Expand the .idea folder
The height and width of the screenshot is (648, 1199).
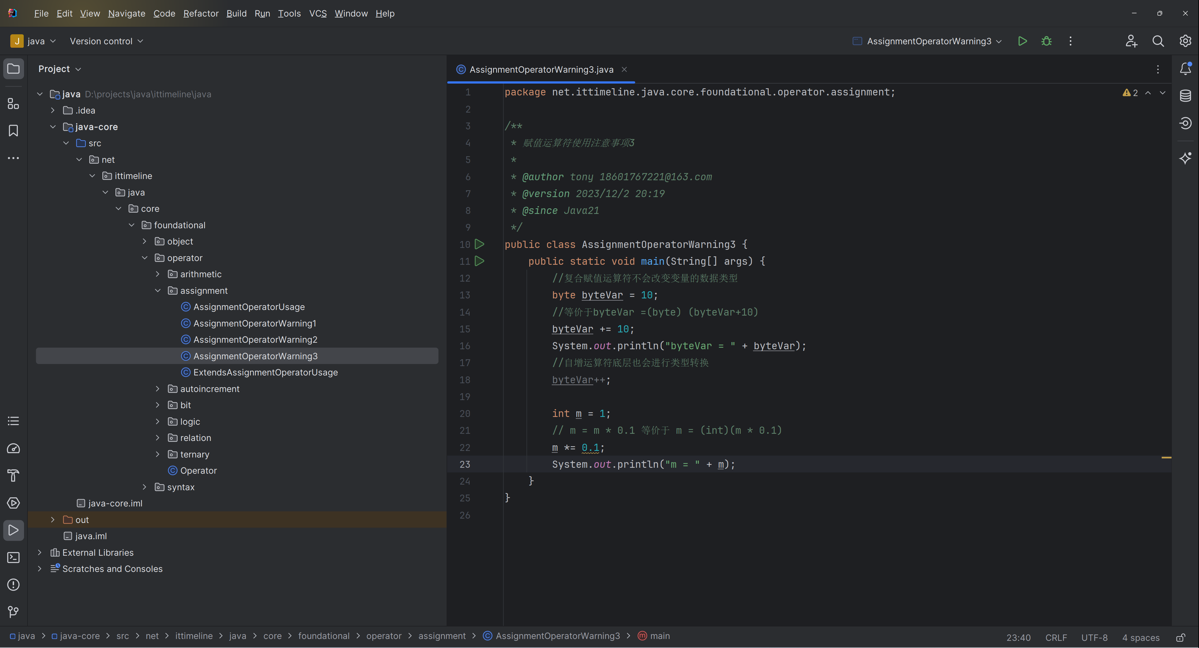point(53,110)
